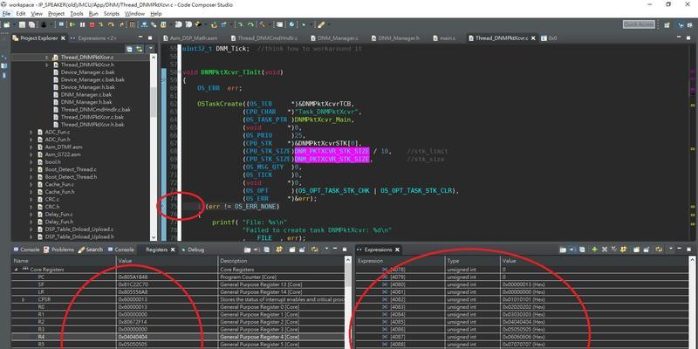Click the CCS Debug perspective icon
This screenshot has width=698, height=349.
point(681,25)
